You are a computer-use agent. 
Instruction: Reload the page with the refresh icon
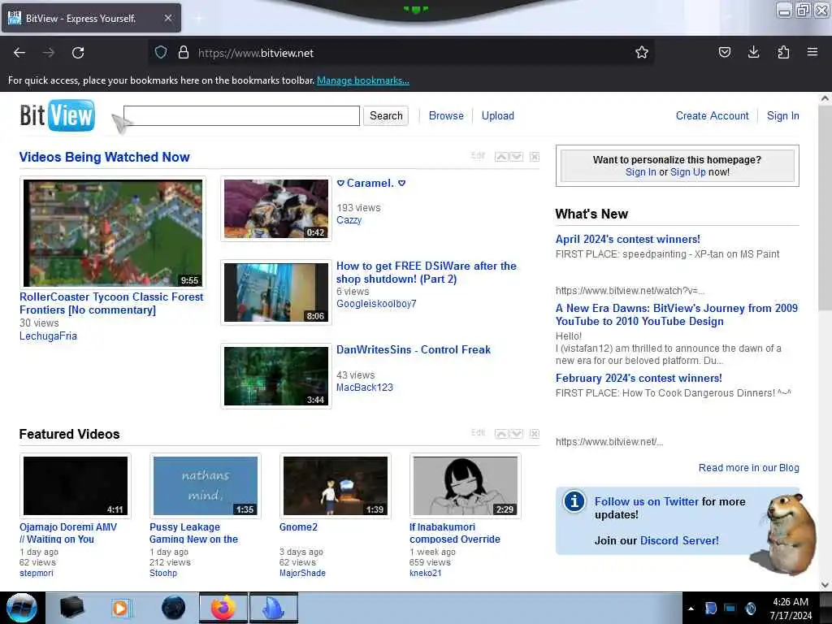pyautogui.click(x=78, y=53)
